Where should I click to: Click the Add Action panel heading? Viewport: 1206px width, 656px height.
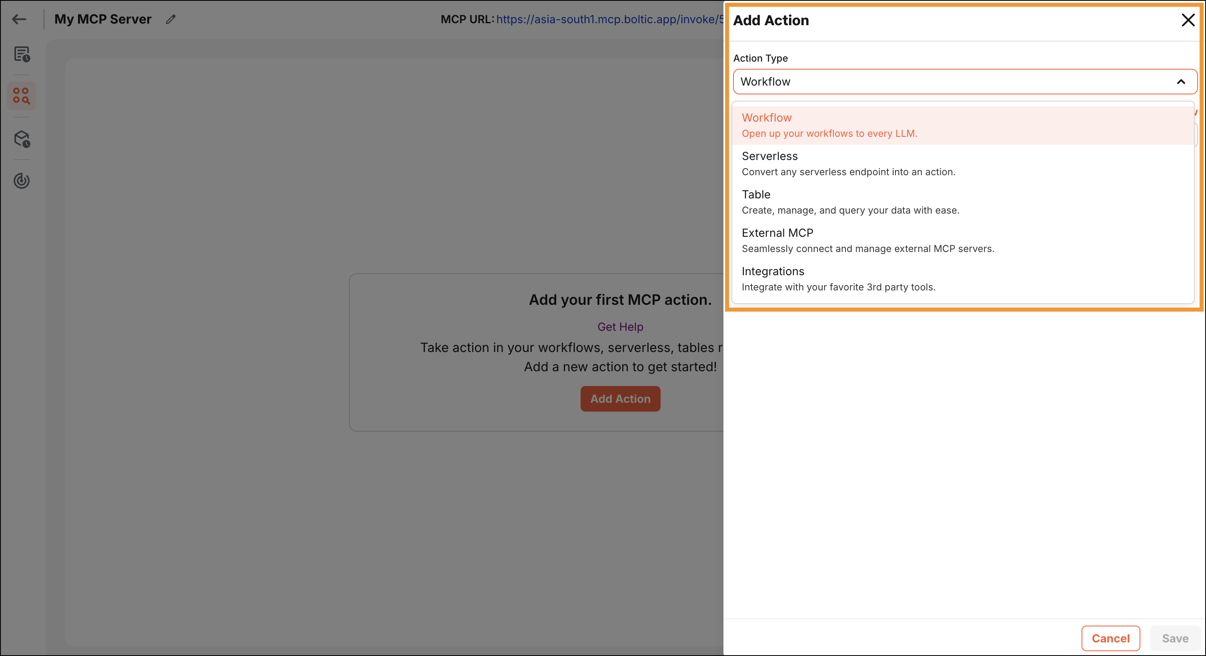coord(771,20)
